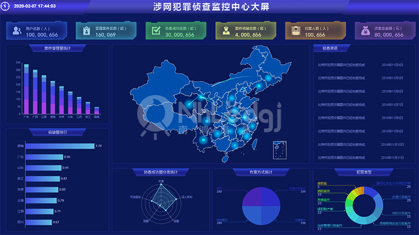Click the clipboard icon on 受理案件总数 card

[x=86, y=31]
